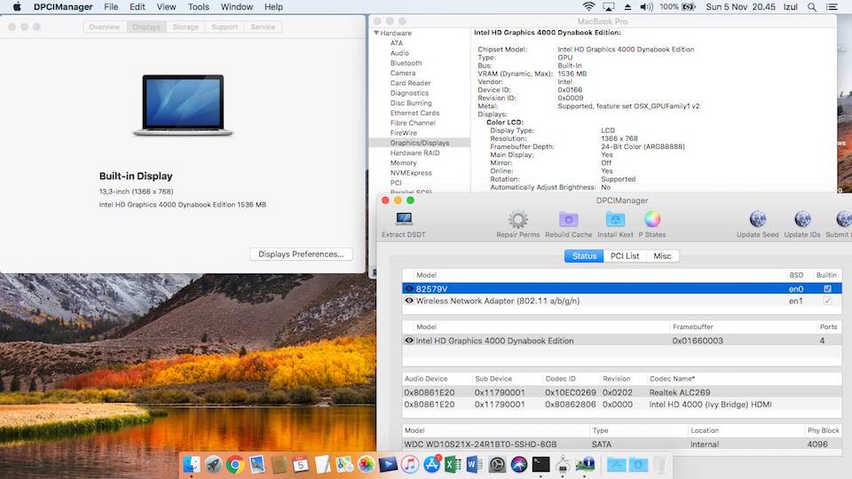The width and height of the screenshot is (852, 479).
Task: Click the eye icon beside Wireless Network Adapter
Action: click(x=409, y=301)
